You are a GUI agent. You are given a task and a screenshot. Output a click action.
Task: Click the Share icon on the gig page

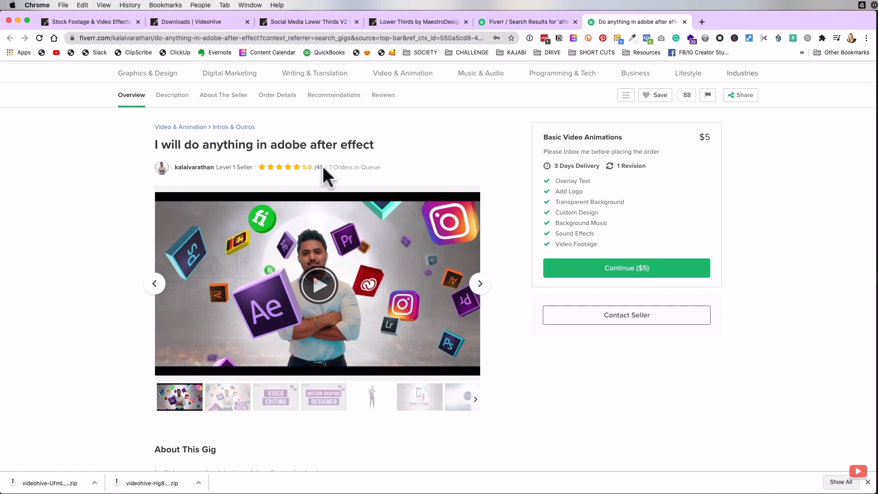[740, 95]
